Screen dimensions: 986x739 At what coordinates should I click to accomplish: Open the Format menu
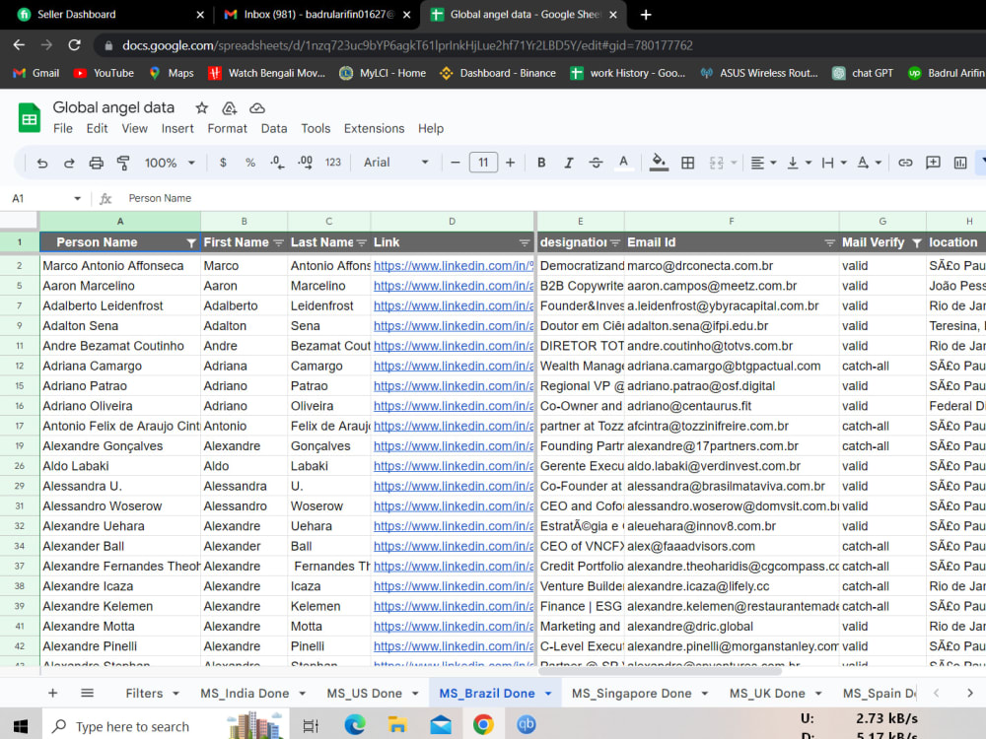[x=227, y=129]
